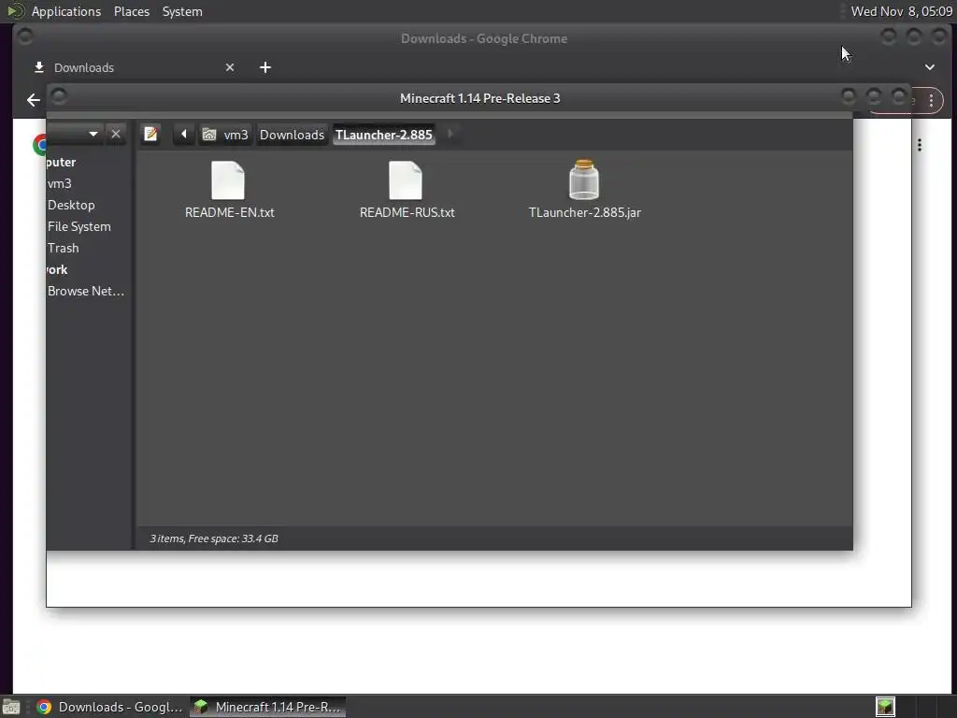Click the README-RUS.txt file name
Screen dimensions: 957x718
pos(407,212)
